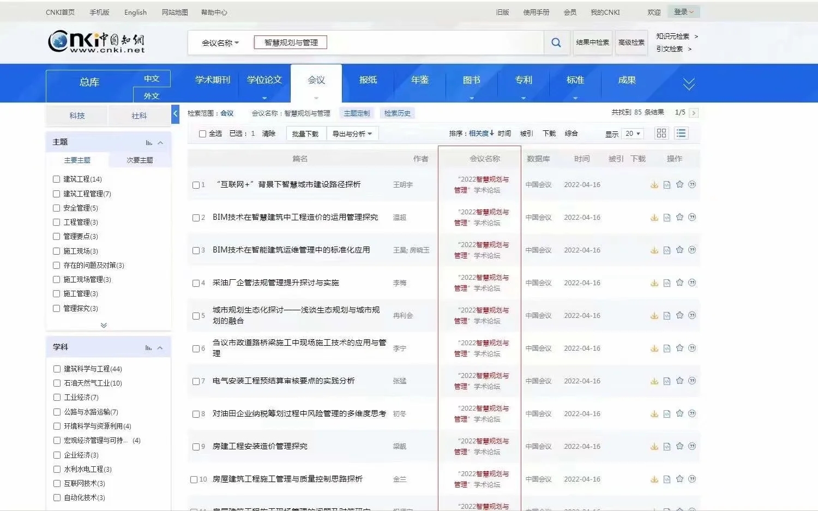The image size is (818, 511).
Task: Sort results by 被引 citations
Action: (526, 134)
